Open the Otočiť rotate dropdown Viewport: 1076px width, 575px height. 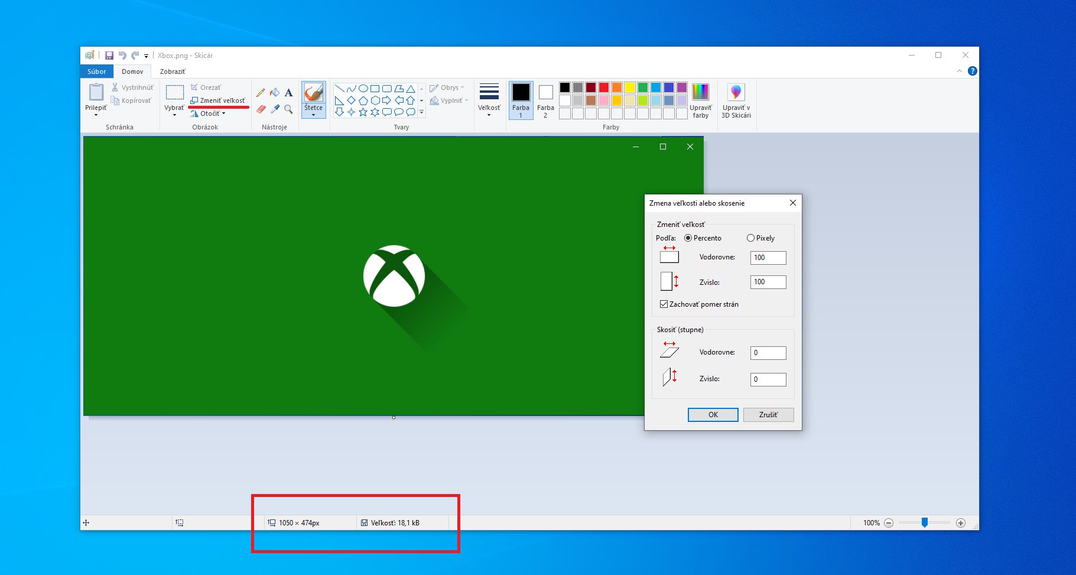click(208, 113)
